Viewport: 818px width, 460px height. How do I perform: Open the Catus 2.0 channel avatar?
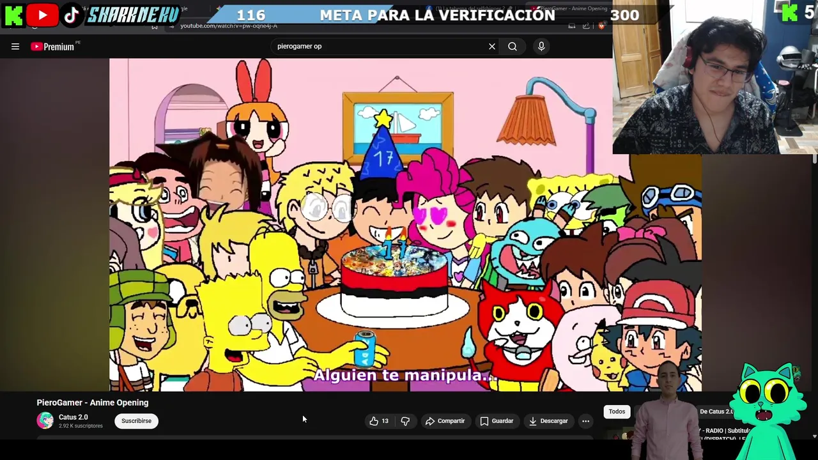click(45, 420)
